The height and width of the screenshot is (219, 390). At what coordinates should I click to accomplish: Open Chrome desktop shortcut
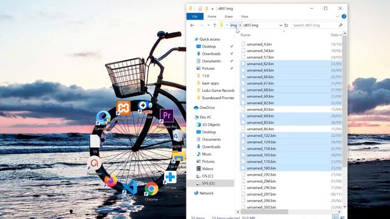point(151,191)
